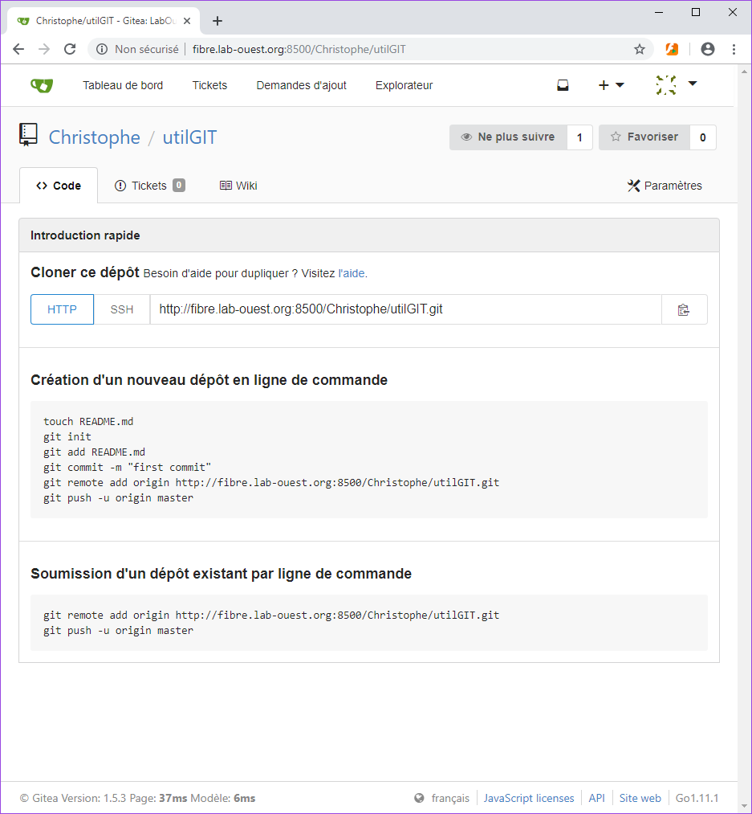Open the Chrome three-dot menu
752x814 pixels.
[734, 49]
